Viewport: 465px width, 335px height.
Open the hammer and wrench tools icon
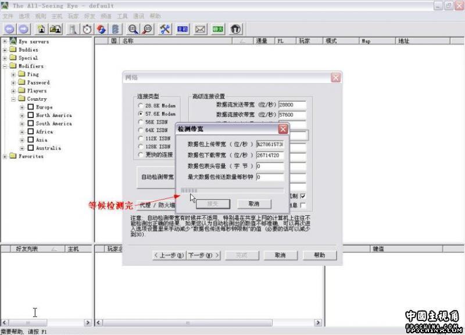165,29
